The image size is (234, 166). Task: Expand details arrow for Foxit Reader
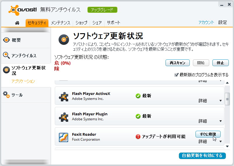tap(221, 142)
